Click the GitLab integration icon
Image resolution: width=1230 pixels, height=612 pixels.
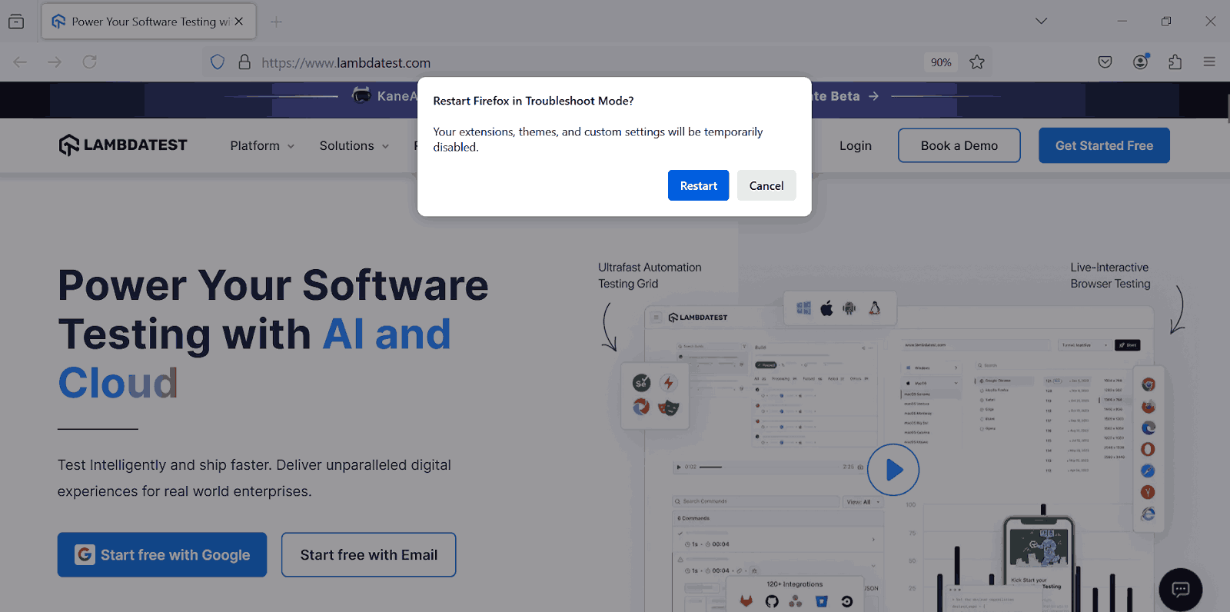tap(746, 601)
